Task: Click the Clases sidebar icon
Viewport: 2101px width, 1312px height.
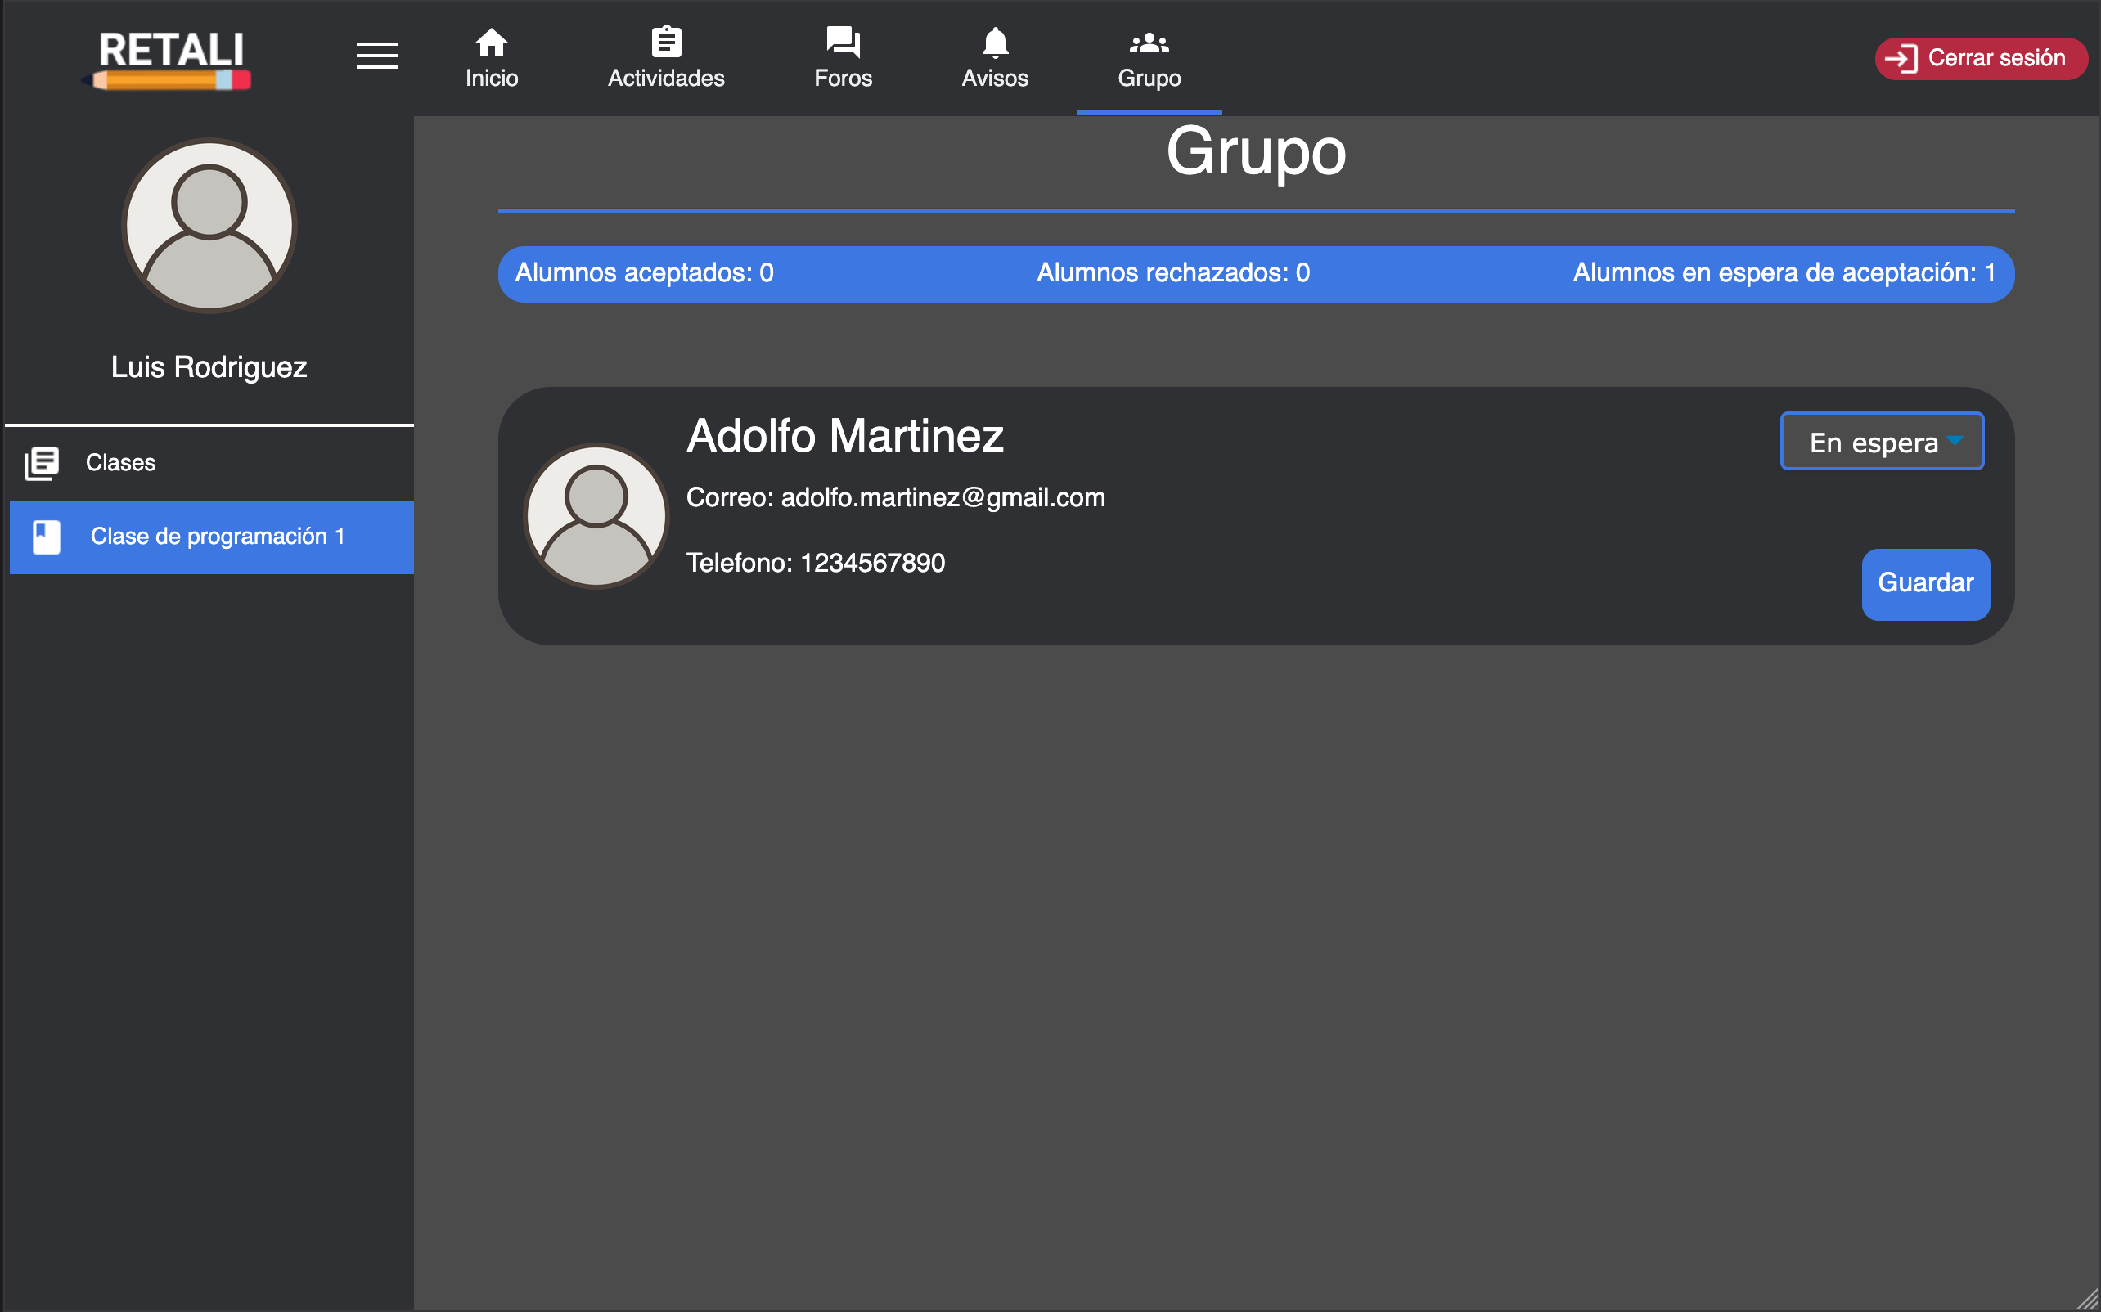Action: coord(42,462)
